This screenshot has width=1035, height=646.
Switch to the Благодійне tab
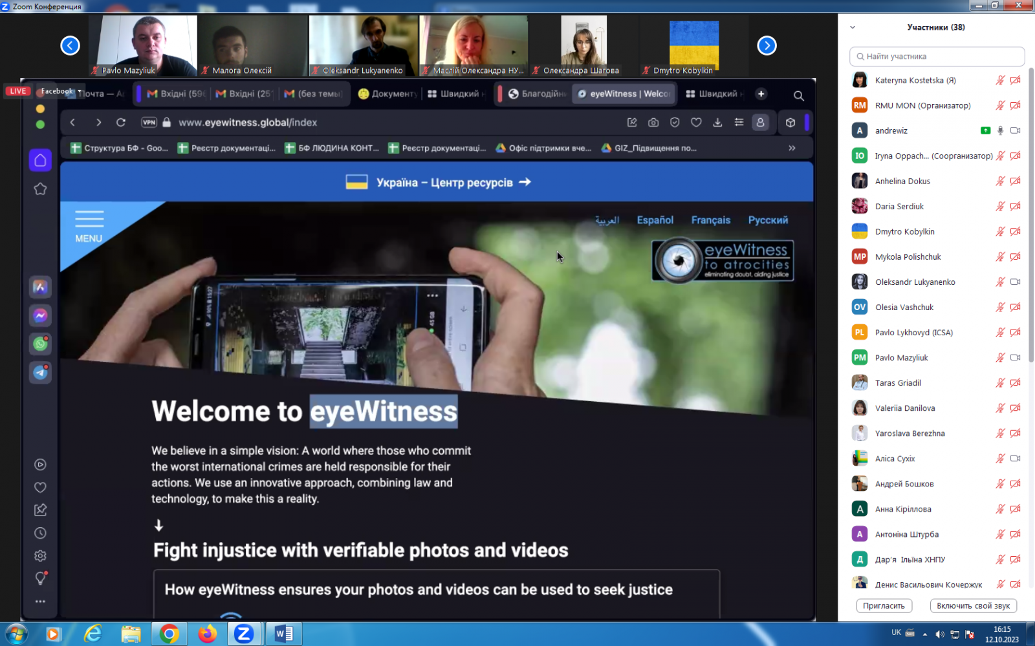pos(536,94)
